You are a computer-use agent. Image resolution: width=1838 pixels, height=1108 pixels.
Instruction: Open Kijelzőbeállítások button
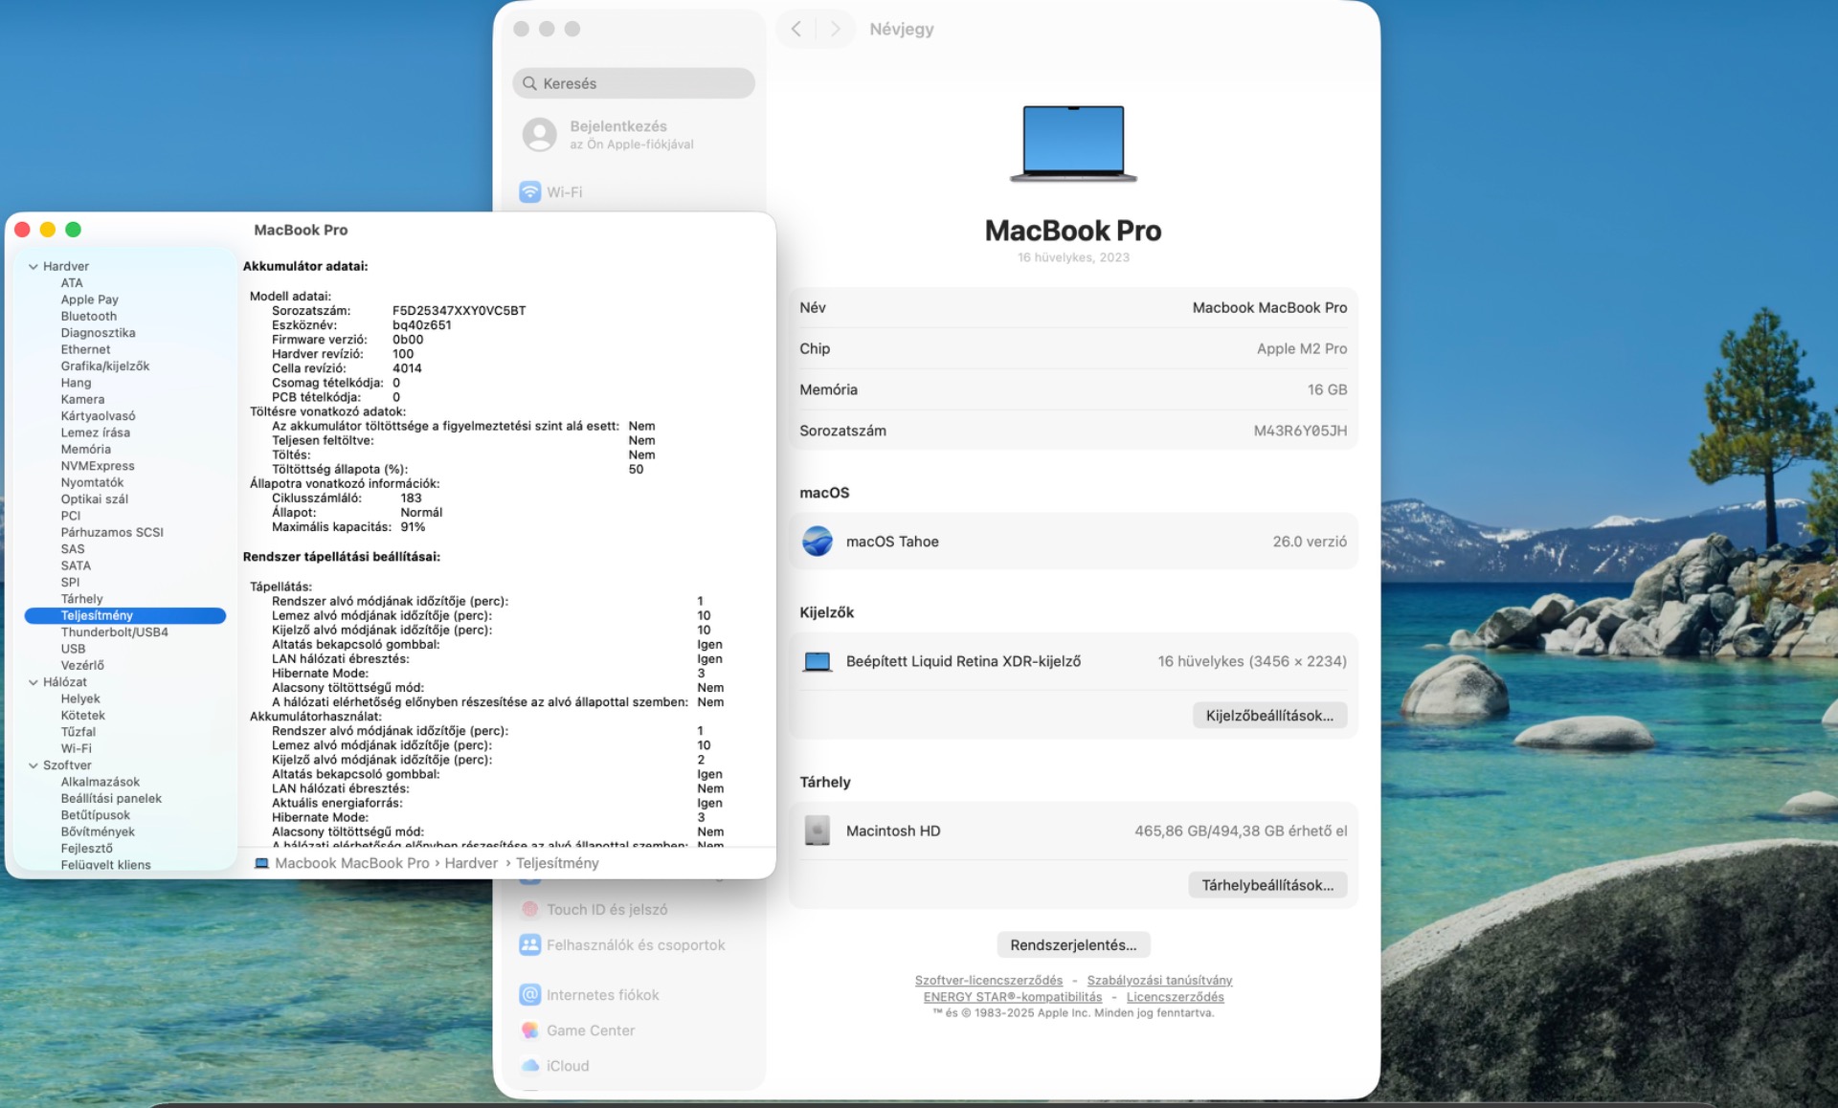[1269, 716]
